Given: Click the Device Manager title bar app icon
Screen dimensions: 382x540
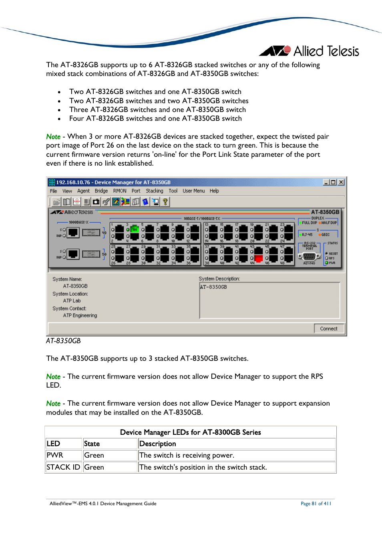Looking at the screenshot, I should 52,182.
